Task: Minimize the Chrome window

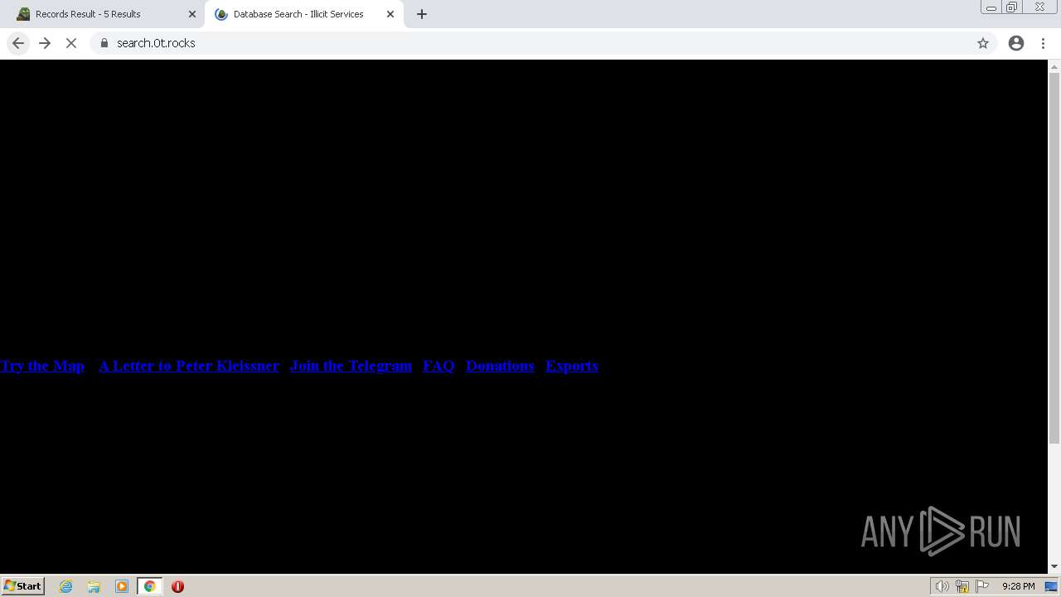Action: pos(991,7)
